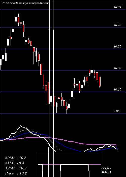Click the 10.15 price axis label
The width and height of the screenshot is (126, 177).
pos(117,90)
